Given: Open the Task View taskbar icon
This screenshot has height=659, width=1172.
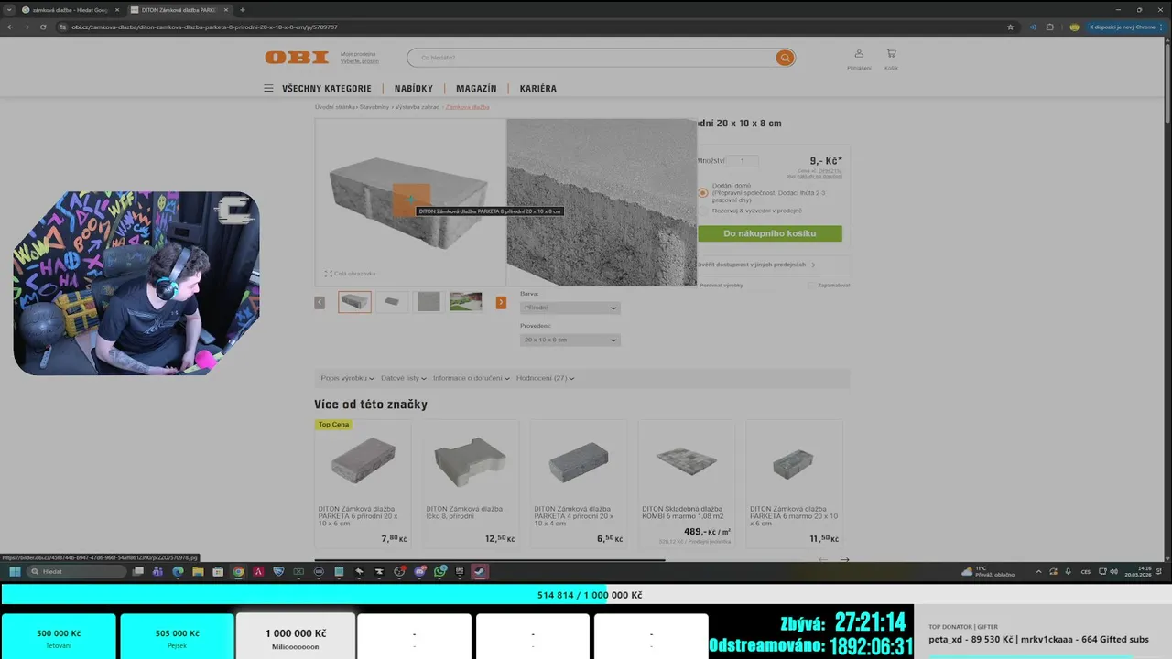Looking at the screenshot, I should coord(138,571).
